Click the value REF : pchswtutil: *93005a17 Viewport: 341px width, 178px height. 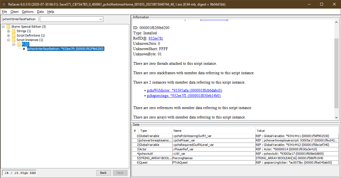(x=297, y=154)
